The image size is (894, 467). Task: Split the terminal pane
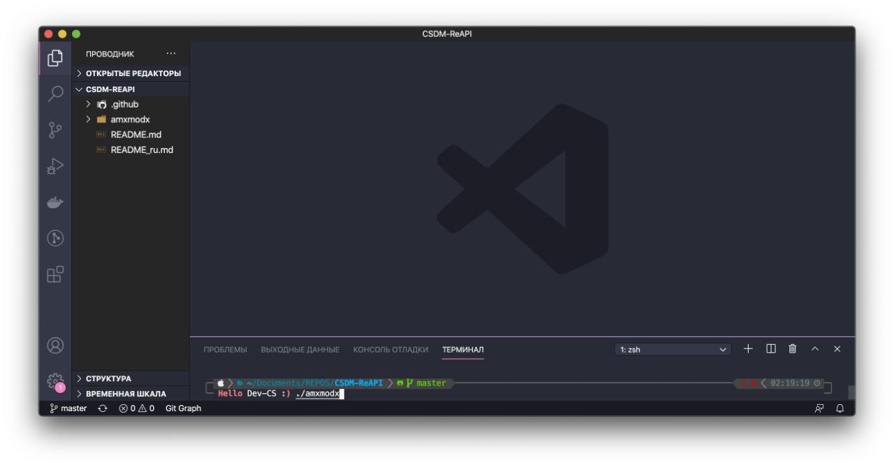771,349
